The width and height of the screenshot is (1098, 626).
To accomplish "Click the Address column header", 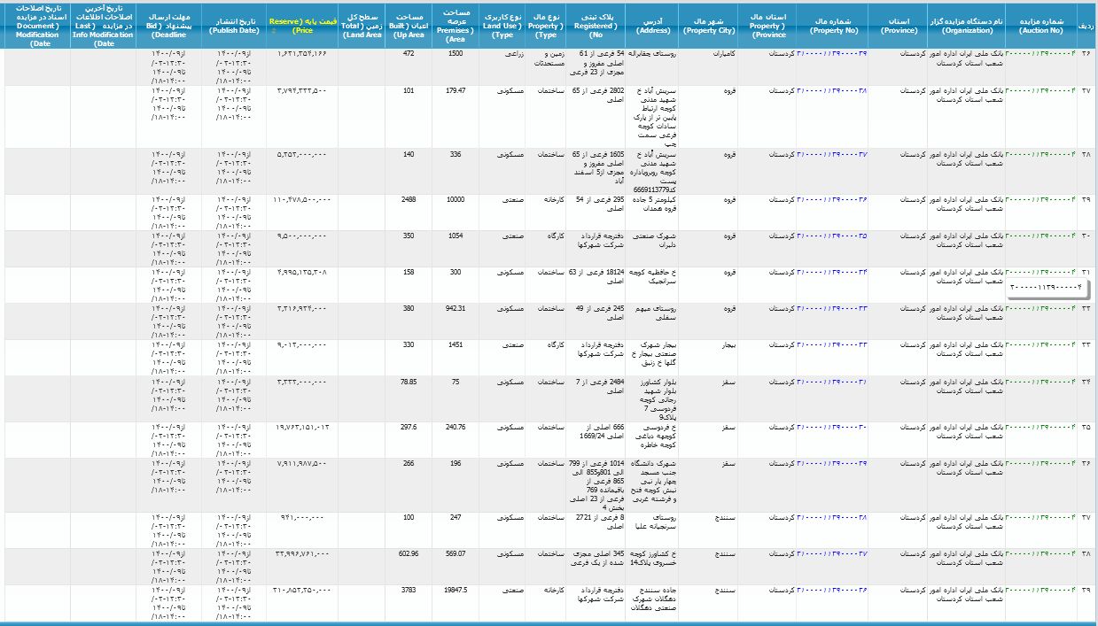I will [654, 24].
